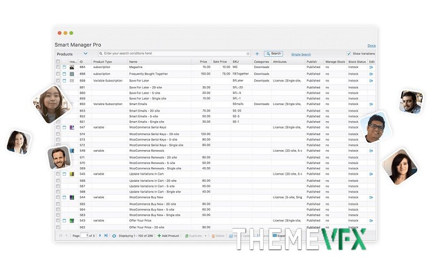Viewport: 429px width, 268px height.
Task: Select the price cell 150.00
Action: pos(205,74)
